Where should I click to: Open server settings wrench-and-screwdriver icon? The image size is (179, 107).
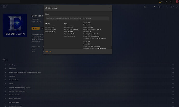(166, 2)
